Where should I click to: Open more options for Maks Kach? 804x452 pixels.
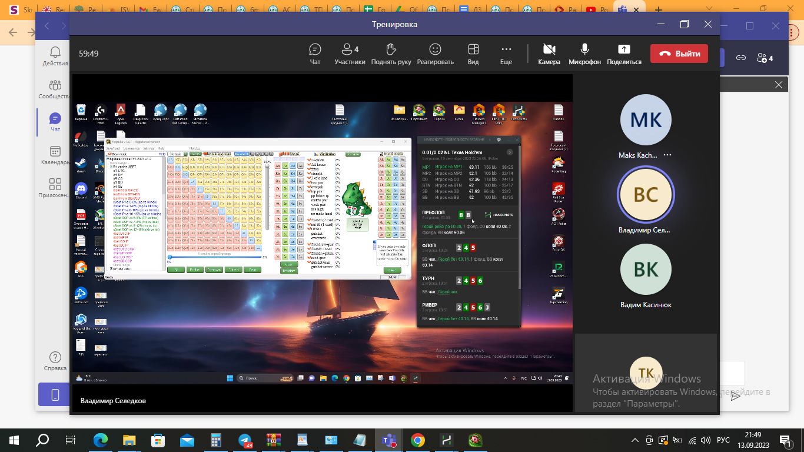(667, 155)
